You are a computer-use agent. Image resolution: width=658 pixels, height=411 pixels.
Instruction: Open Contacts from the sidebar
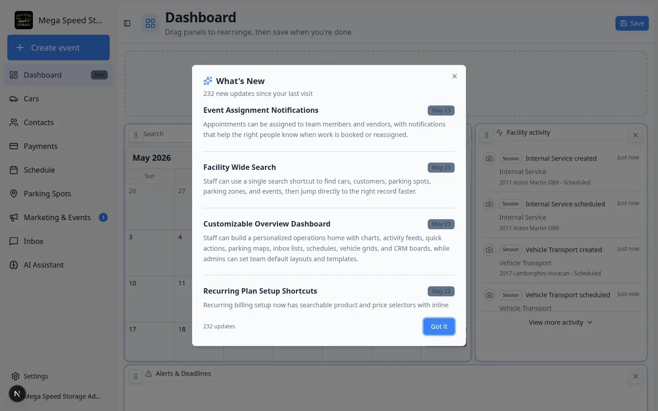click(58, 122)
